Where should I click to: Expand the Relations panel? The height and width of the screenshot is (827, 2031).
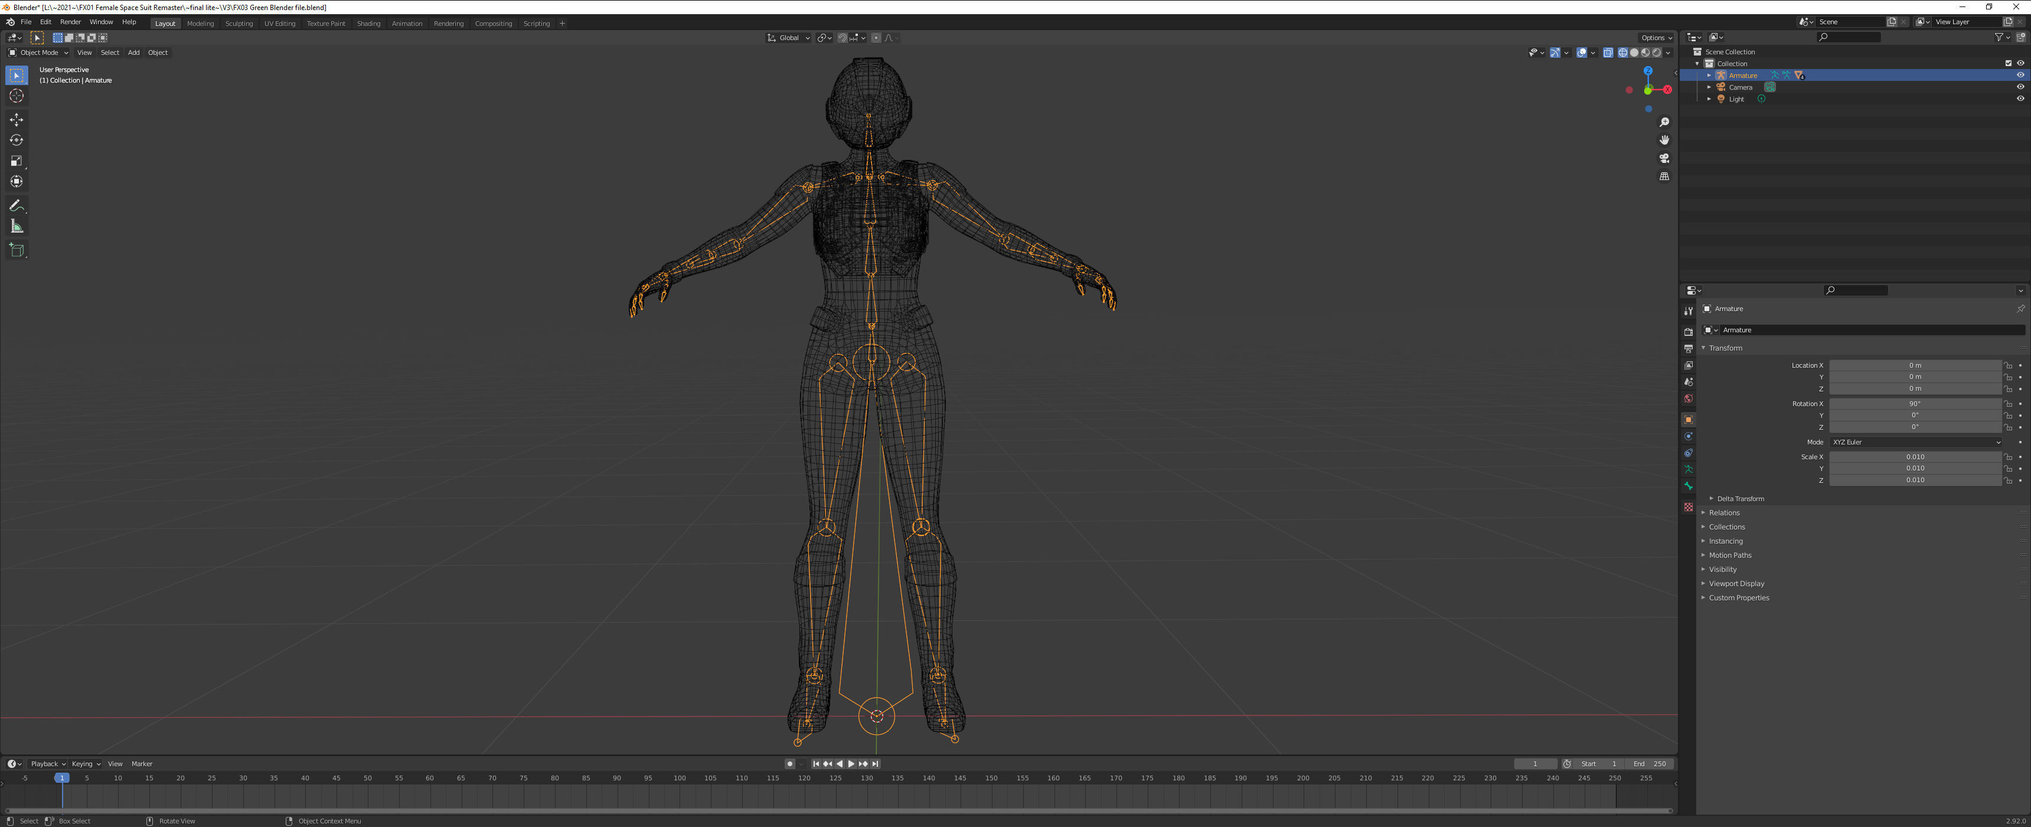1725,513
